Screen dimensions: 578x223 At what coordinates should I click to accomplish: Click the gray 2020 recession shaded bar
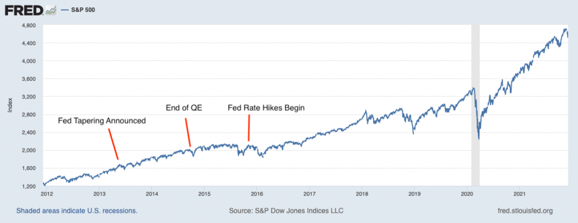(x=475, y=105)
